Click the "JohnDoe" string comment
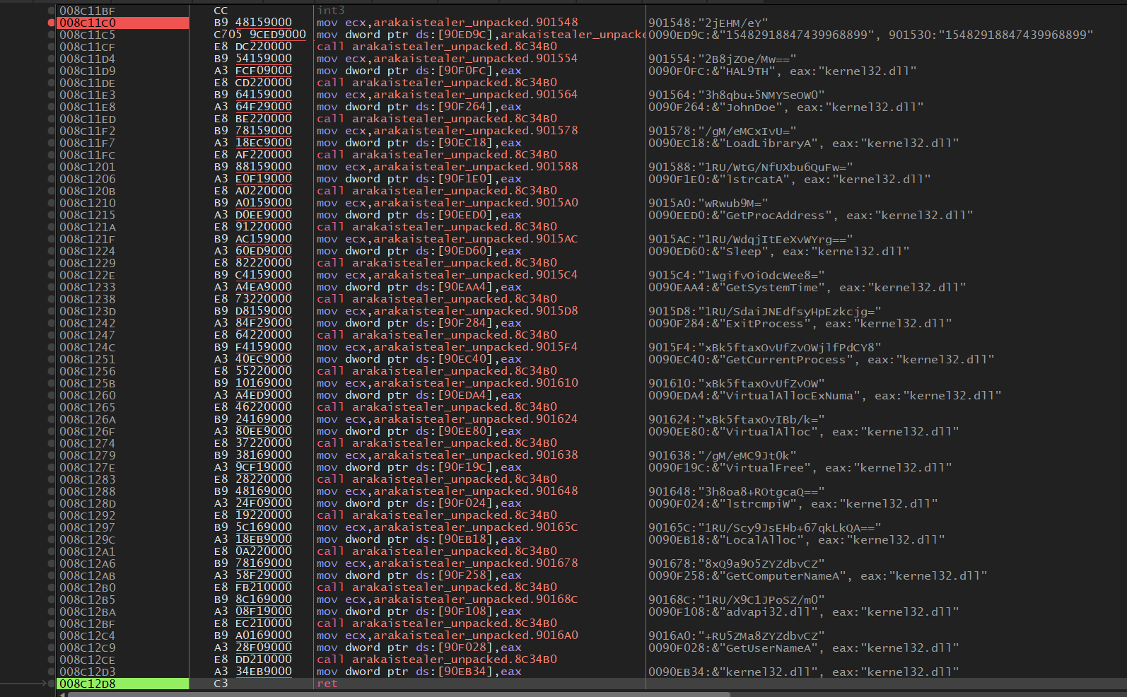 pyautogui.click(x=786, y=107)
